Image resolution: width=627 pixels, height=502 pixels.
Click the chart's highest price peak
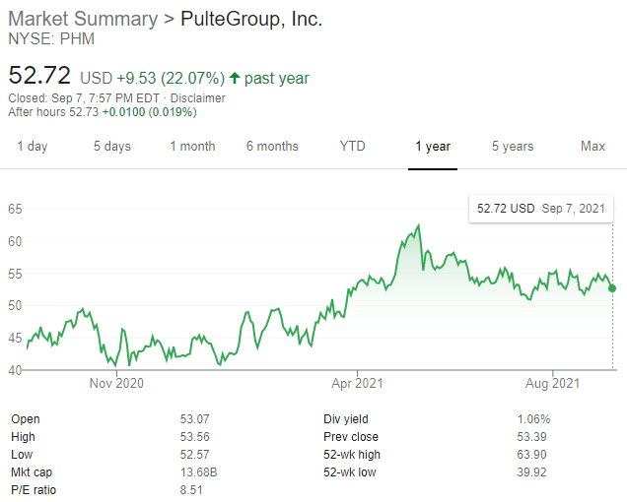click(x=420, y=225)
